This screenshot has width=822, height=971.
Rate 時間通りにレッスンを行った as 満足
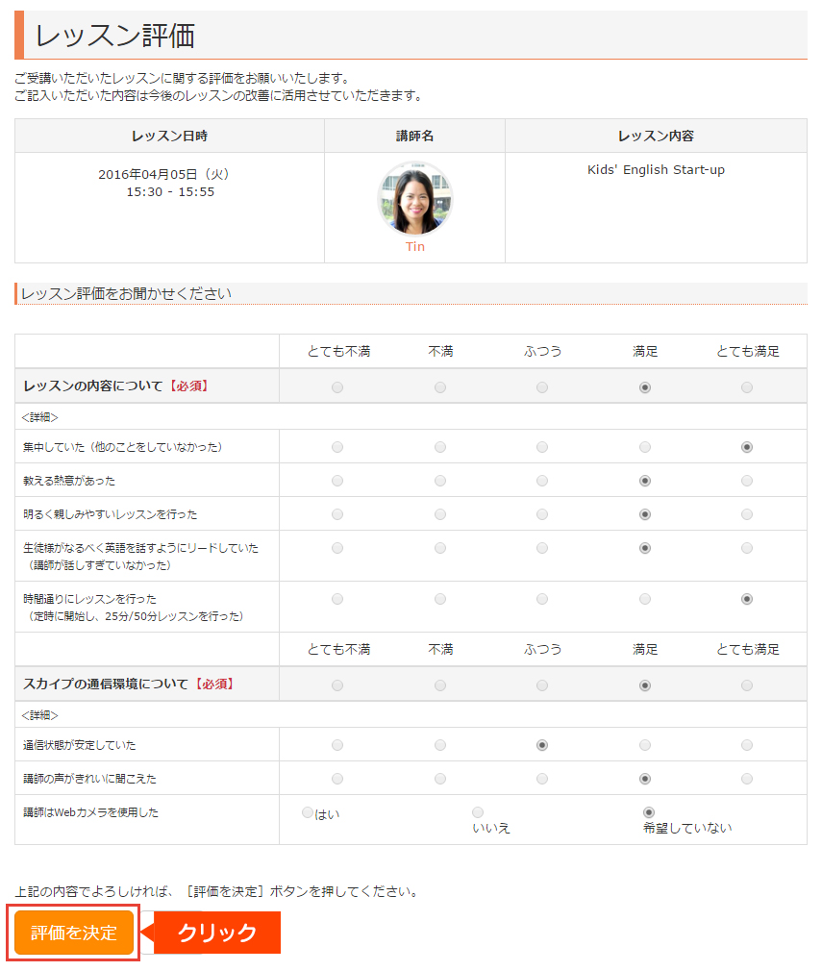coord(645,599)
